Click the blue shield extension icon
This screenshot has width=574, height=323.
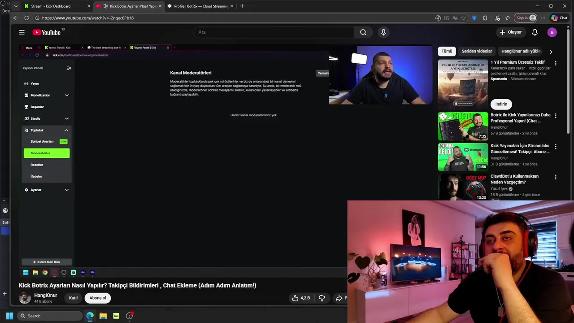coord(474,18)
